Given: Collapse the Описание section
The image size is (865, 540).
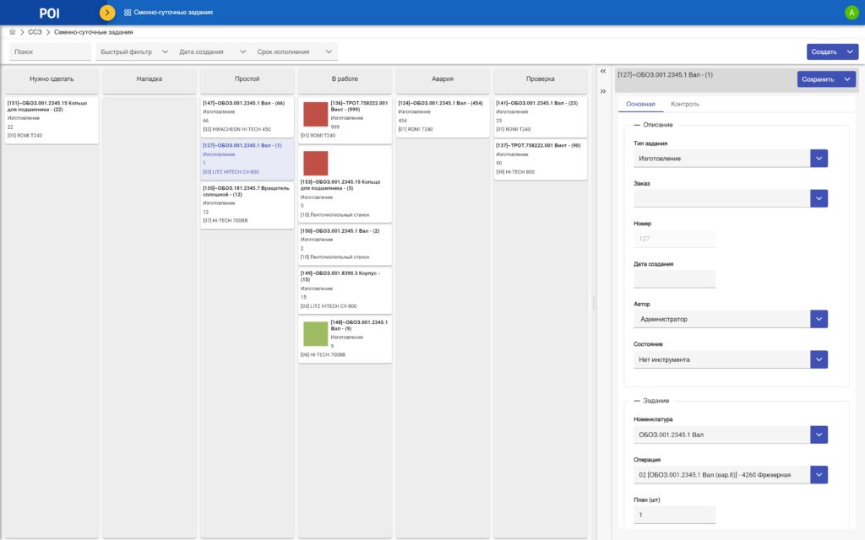Looking at the screenshot, I should [637, 125].
